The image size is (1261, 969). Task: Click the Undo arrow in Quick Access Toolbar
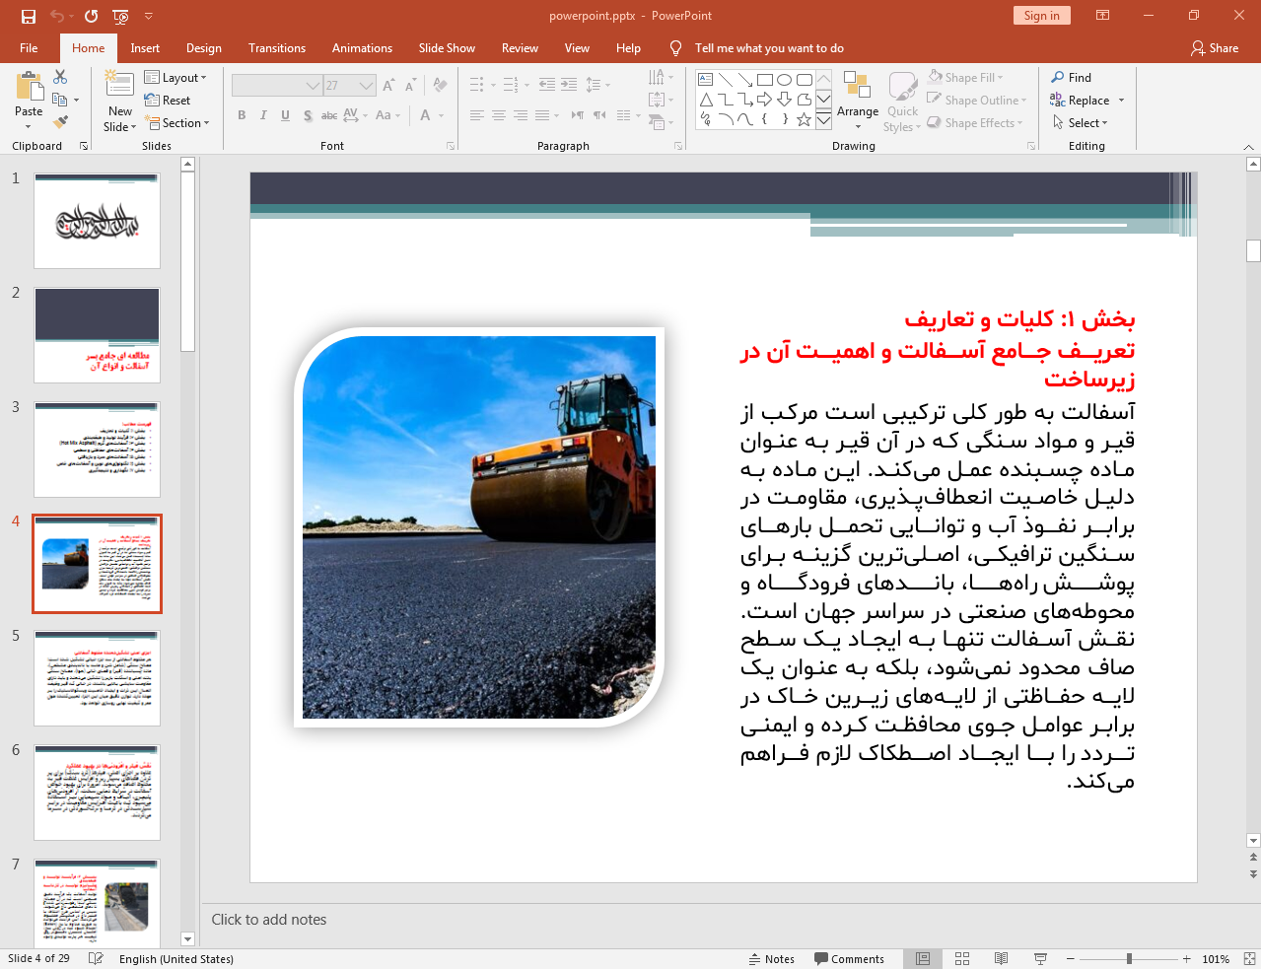57,16
